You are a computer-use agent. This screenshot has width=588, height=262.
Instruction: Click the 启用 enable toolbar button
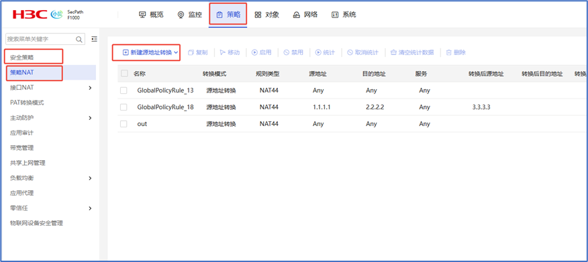[x=262, y=52]
